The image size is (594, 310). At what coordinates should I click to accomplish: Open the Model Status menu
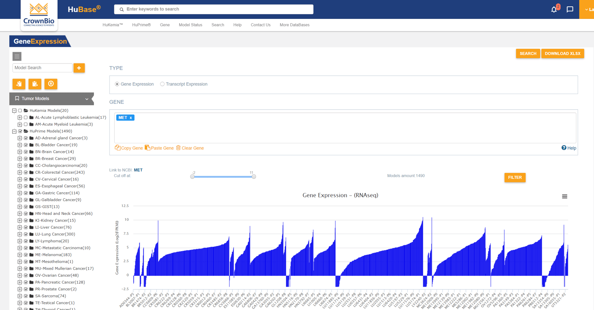point(190,25)
